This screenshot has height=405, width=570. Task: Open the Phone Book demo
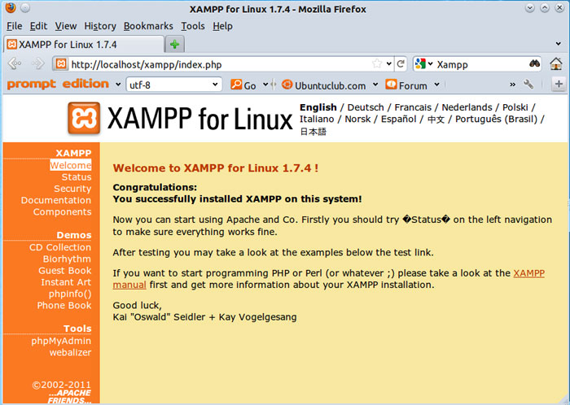(x=64, y=305)
